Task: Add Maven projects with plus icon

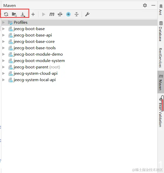Action: coord(33,14)
